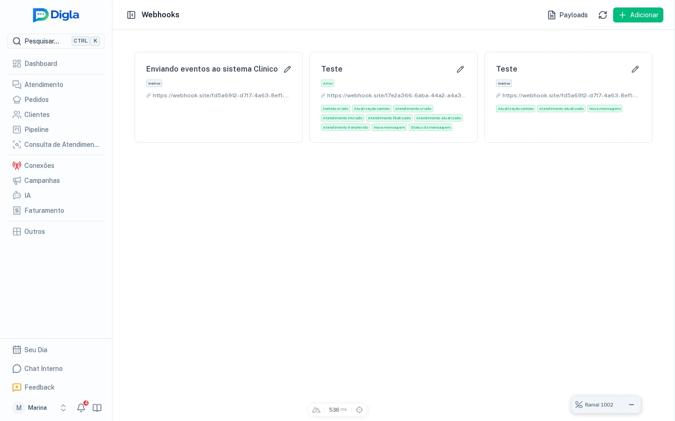The width and height of the screenshot is (675, 421).
Task: Open the Pedidos section
Action: pyautogui.click(x=56, y=100)
